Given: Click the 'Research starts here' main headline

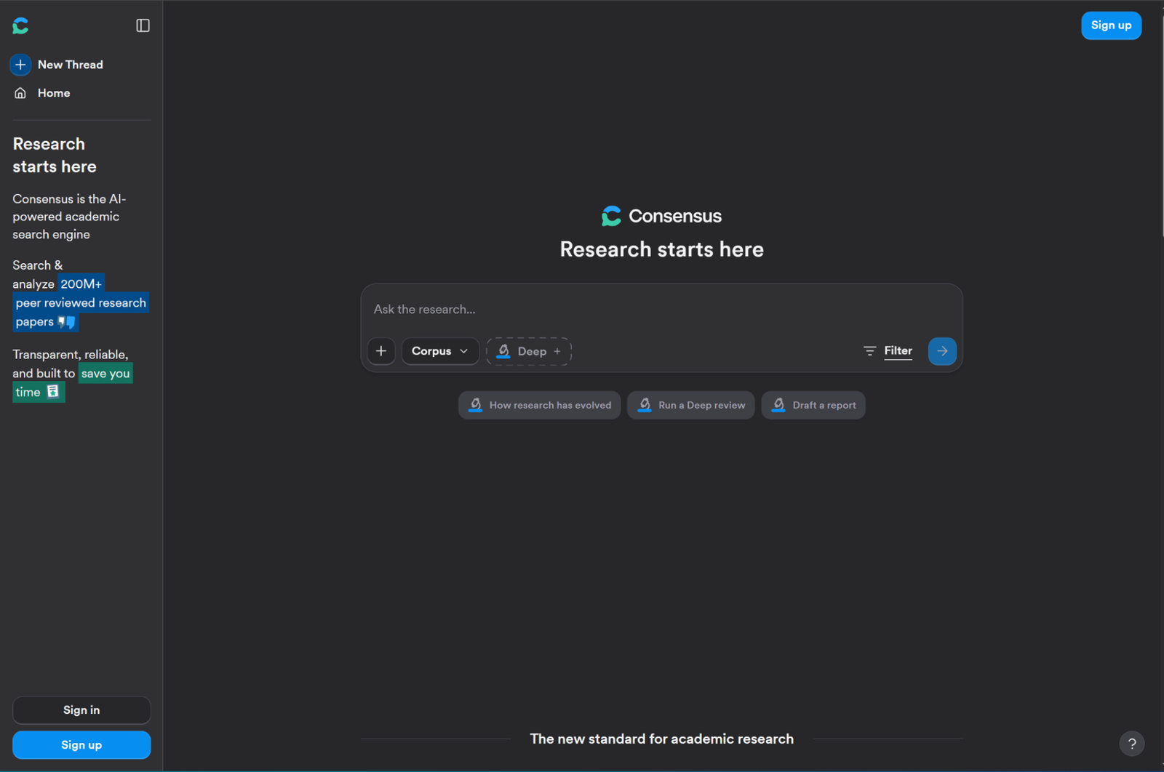Looking at the screenshot, I should pos(661,249).
